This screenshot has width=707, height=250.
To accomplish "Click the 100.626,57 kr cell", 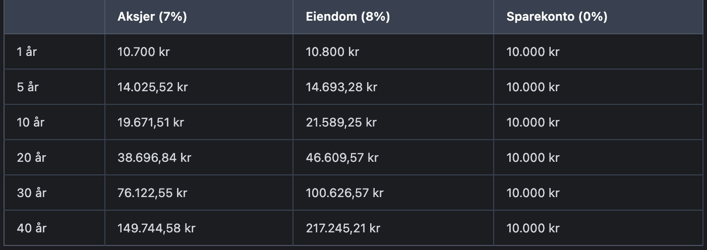I will 344,193.
